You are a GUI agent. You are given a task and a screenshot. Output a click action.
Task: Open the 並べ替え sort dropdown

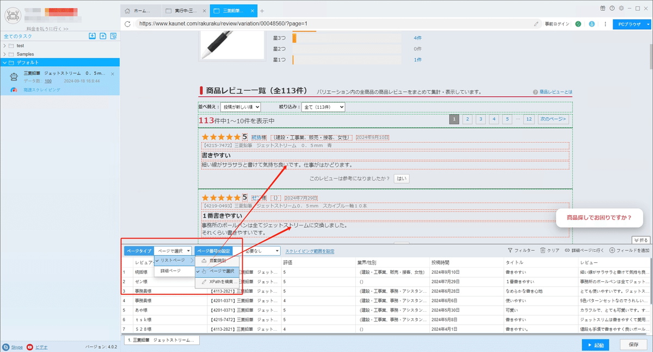(241, 107)
